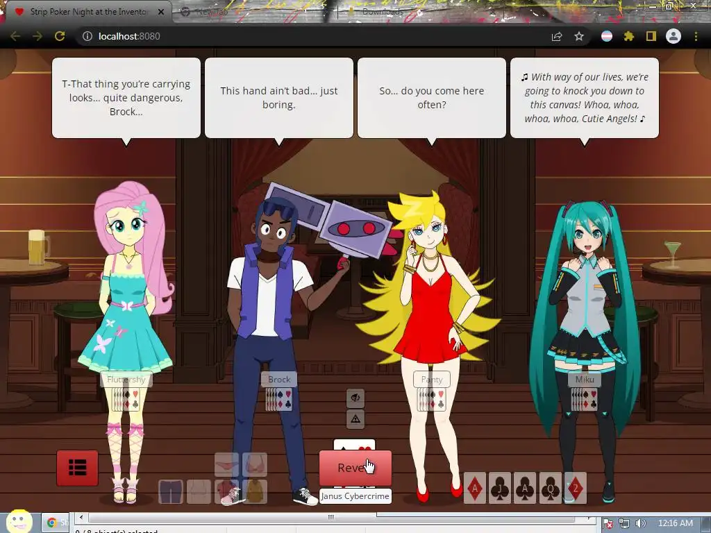Click the network tray icon
This screenshot has width=711, height=533.
click(624, 523)
